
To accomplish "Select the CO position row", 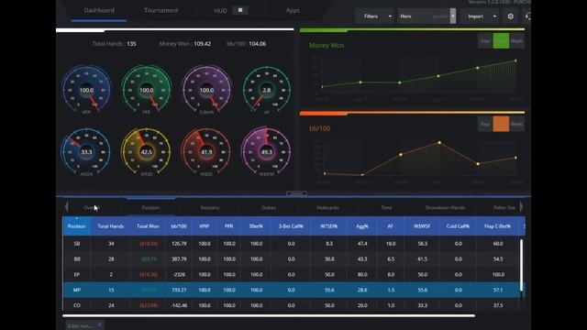I will [292, 305].
